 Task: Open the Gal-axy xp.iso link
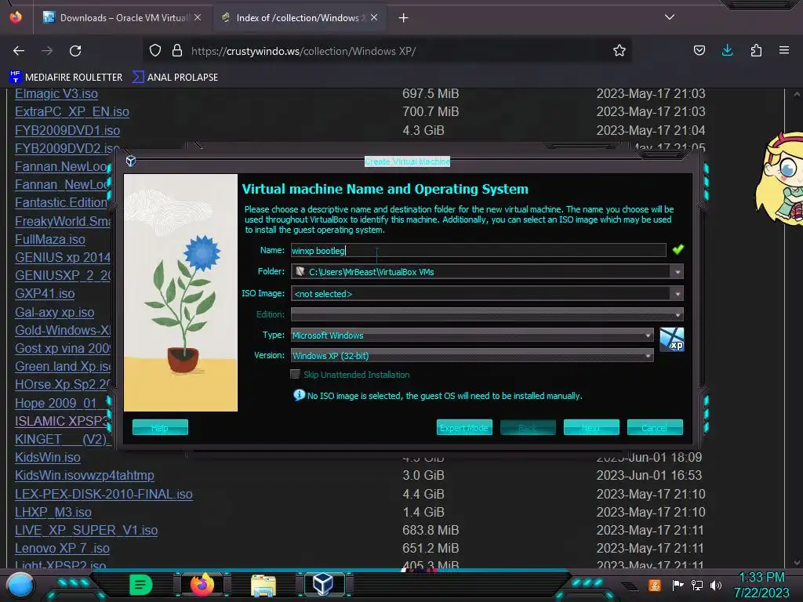[55, 312]
